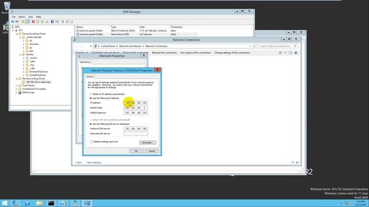Open Server Manager from the taskbar

coord(16,203)
